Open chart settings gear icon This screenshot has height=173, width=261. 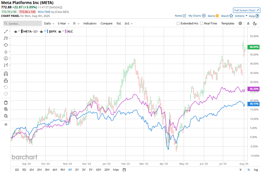pyautogui.click(x=240, y=23)
